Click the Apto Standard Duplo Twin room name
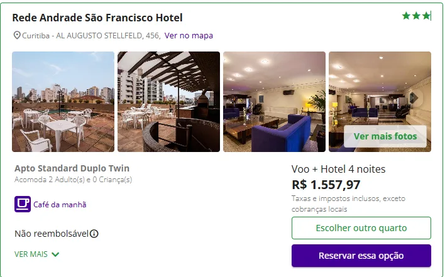445x277 pixels. tap(72, 168)
